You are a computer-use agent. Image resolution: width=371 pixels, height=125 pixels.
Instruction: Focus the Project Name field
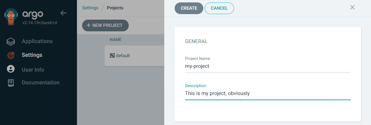click(267, 66)
